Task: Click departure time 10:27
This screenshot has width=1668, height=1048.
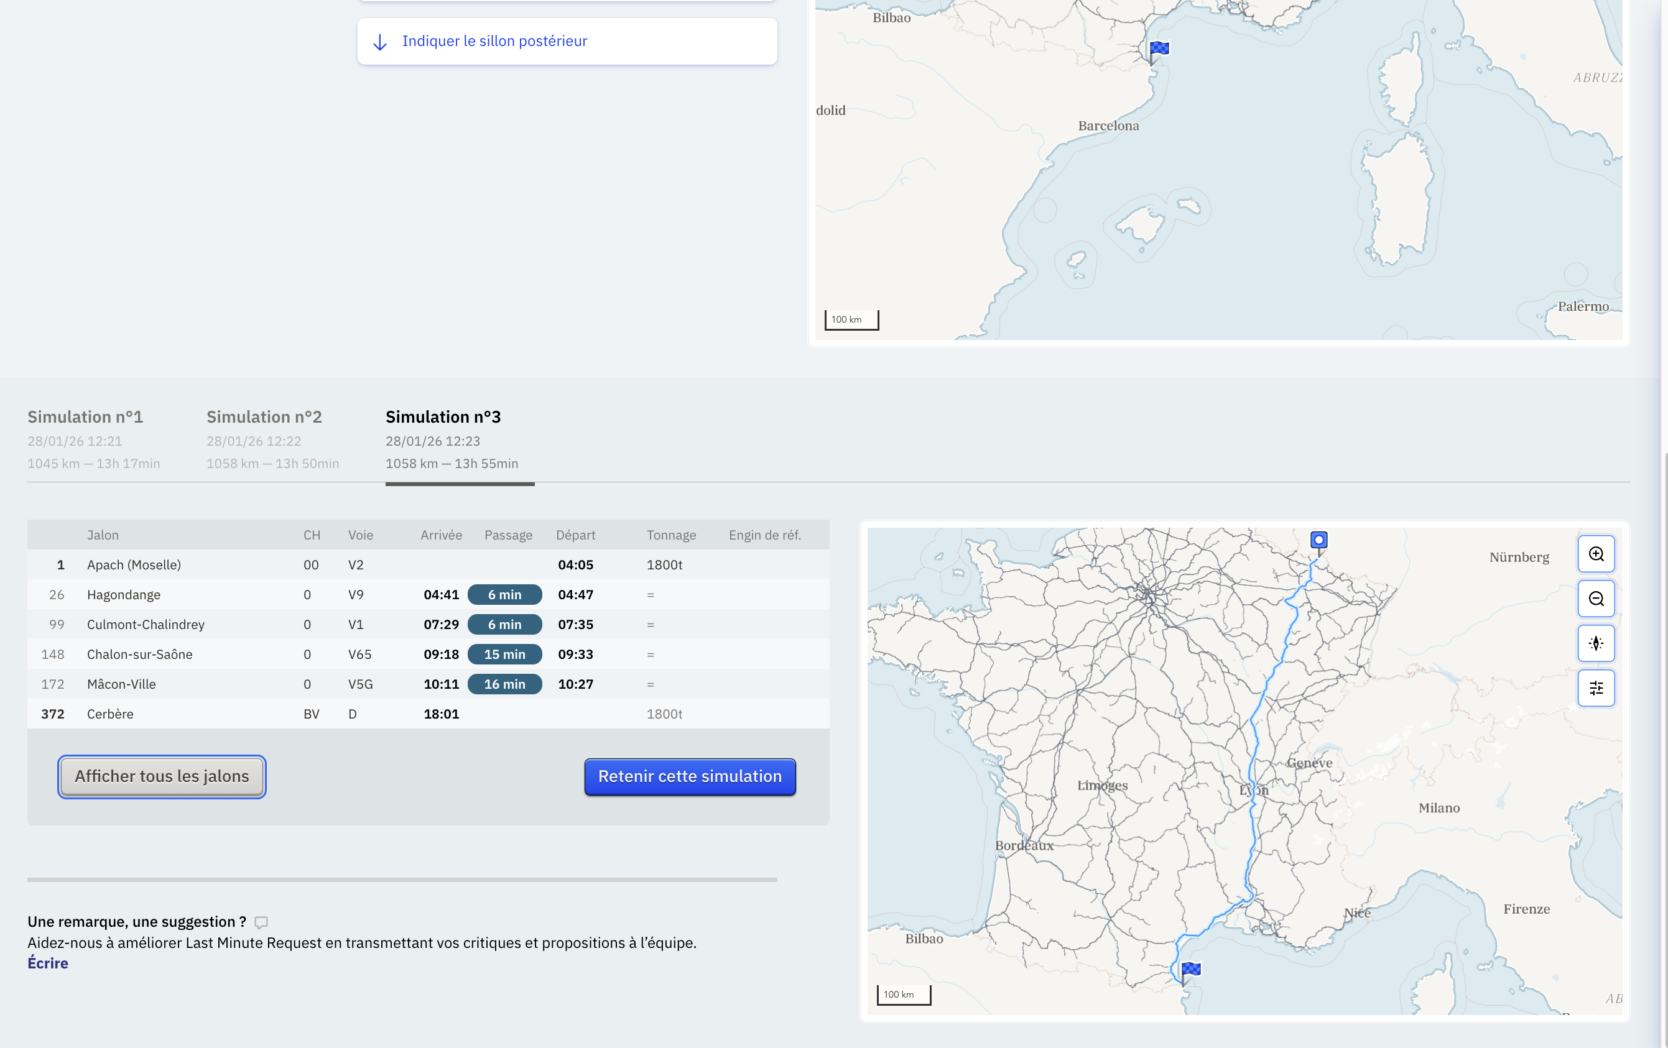Action: coord(576,684)
